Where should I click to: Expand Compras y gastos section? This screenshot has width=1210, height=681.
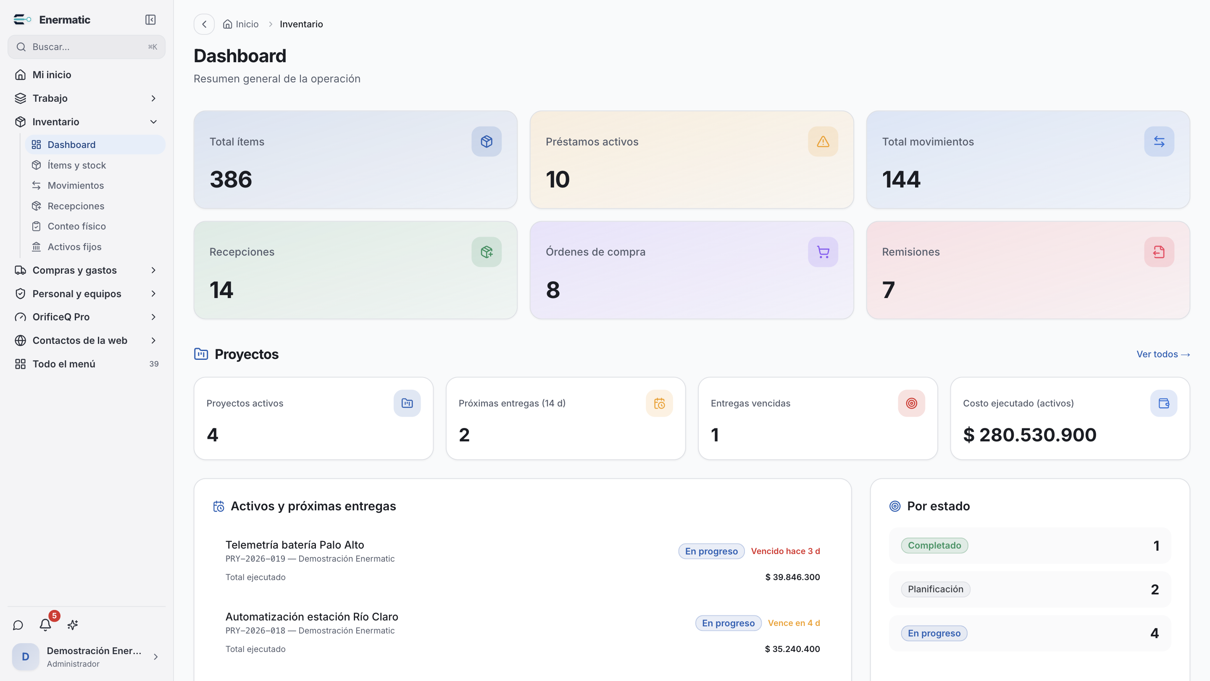pyautogui.click(x=87, y=270)
